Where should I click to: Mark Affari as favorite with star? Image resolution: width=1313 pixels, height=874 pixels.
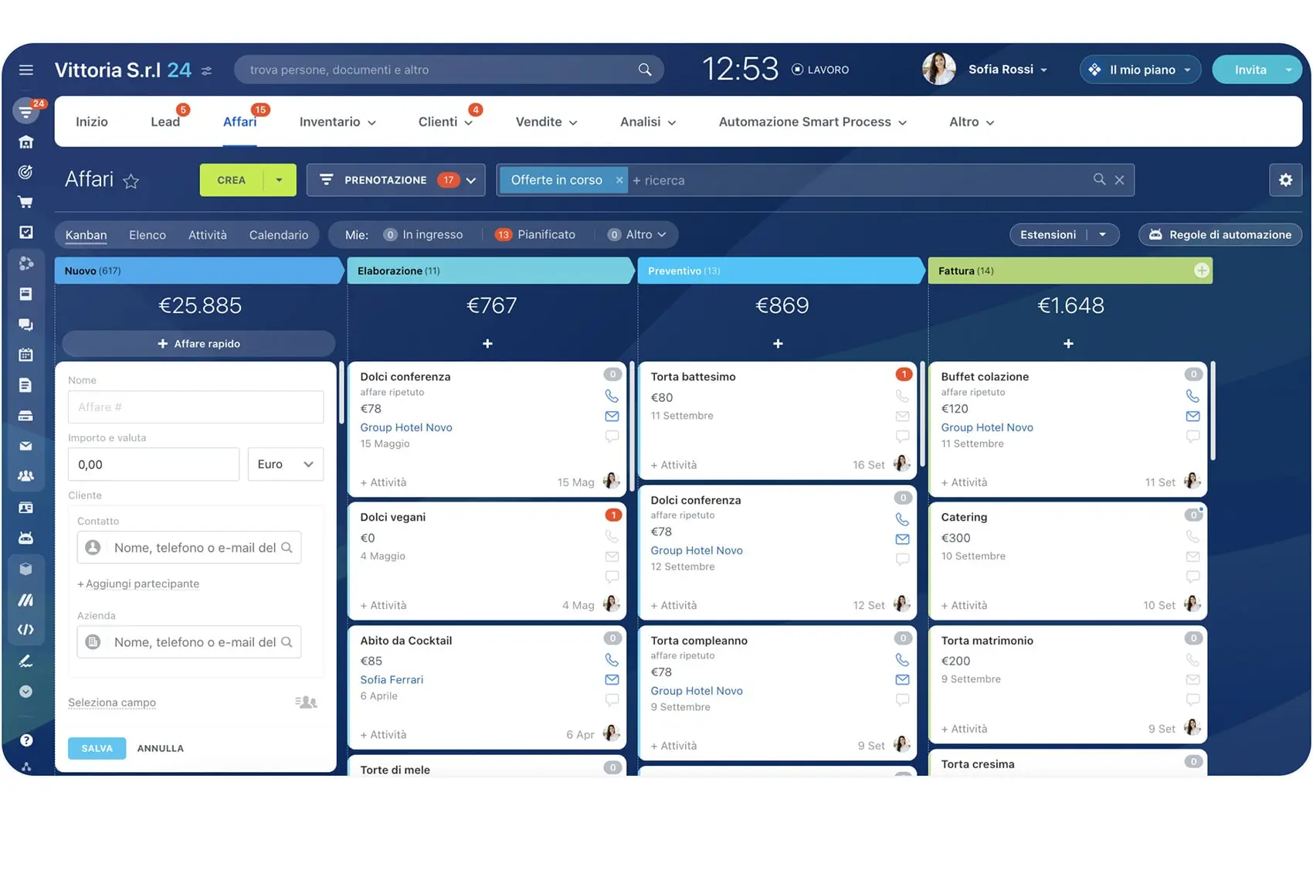tap(131, 181)
